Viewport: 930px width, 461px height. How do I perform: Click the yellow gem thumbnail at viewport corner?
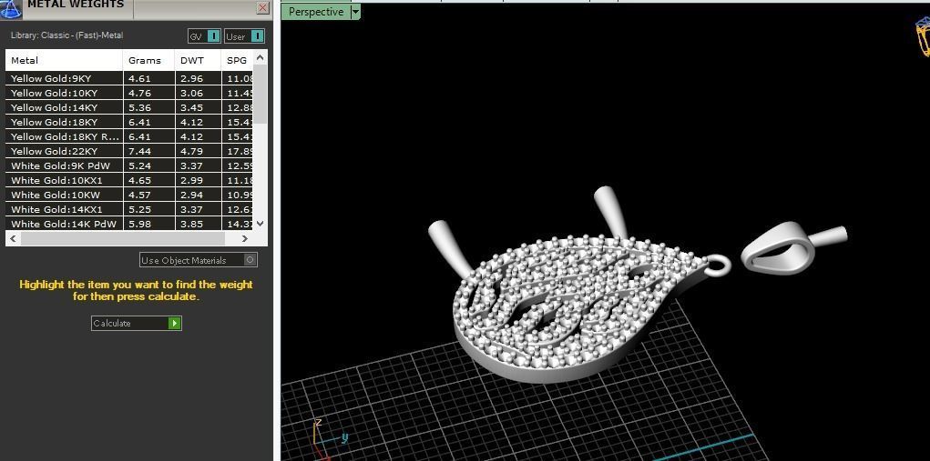click(x=923, y=36)
